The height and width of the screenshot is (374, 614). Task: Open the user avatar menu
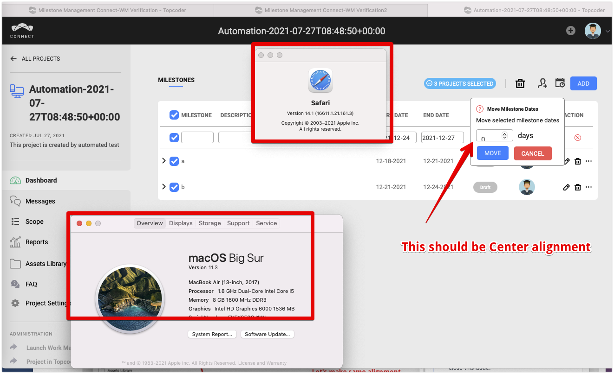click(593, 31)
